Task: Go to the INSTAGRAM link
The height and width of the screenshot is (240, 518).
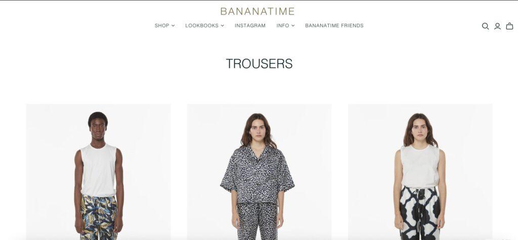Action: (250, 26)
